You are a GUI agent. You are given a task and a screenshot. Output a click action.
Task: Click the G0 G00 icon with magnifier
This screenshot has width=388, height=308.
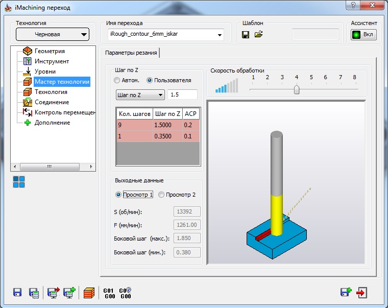125,293
